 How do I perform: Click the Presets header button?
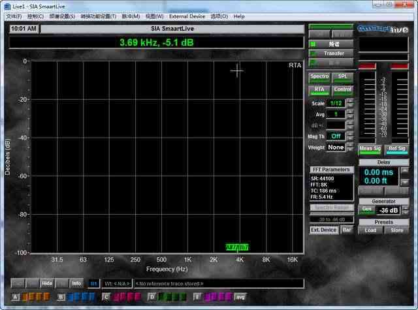[383, 222]
